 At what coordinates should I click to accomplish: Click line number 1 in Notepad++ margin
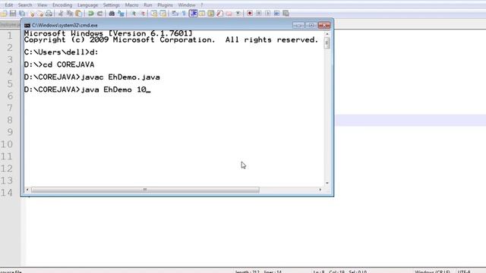[10, 36]
